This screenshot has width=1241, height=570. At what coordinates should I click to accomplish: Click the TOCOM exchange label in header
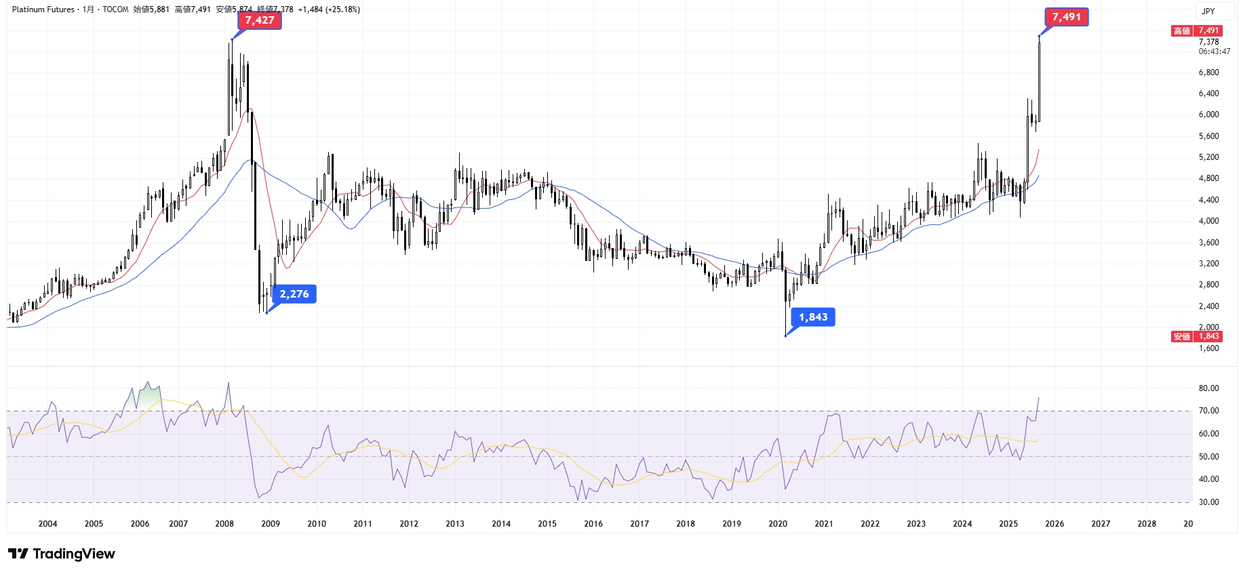[x=115, y=9]
